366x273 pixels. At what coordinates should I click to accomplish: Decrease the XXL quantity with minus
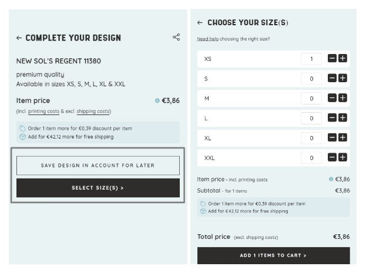tap(333, 157)
